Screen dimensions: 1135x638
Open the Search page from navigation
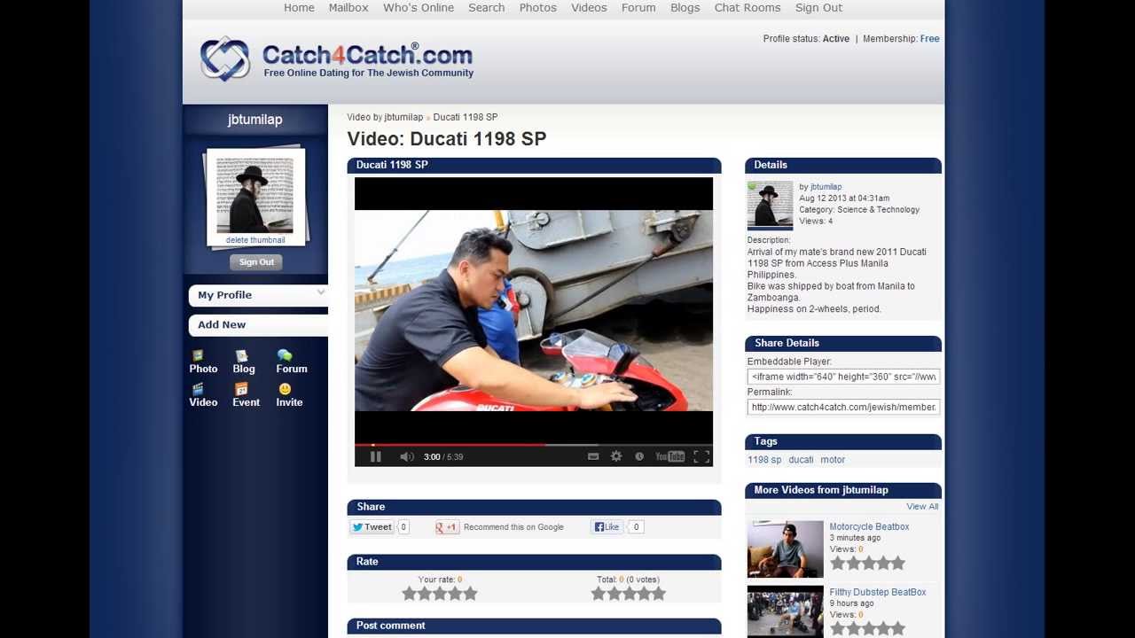487,8
